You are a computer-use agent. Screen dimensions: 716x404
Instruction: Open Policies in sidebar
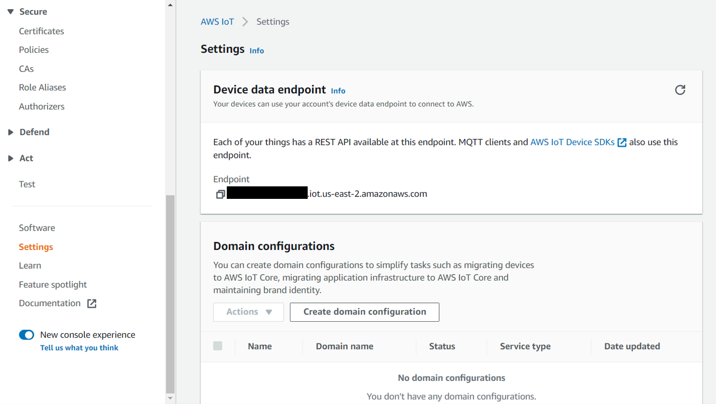34,50
